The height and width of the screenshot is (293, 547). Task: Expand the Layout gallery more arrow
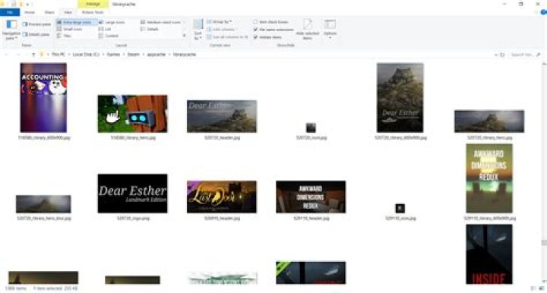(x=184, y=36)
